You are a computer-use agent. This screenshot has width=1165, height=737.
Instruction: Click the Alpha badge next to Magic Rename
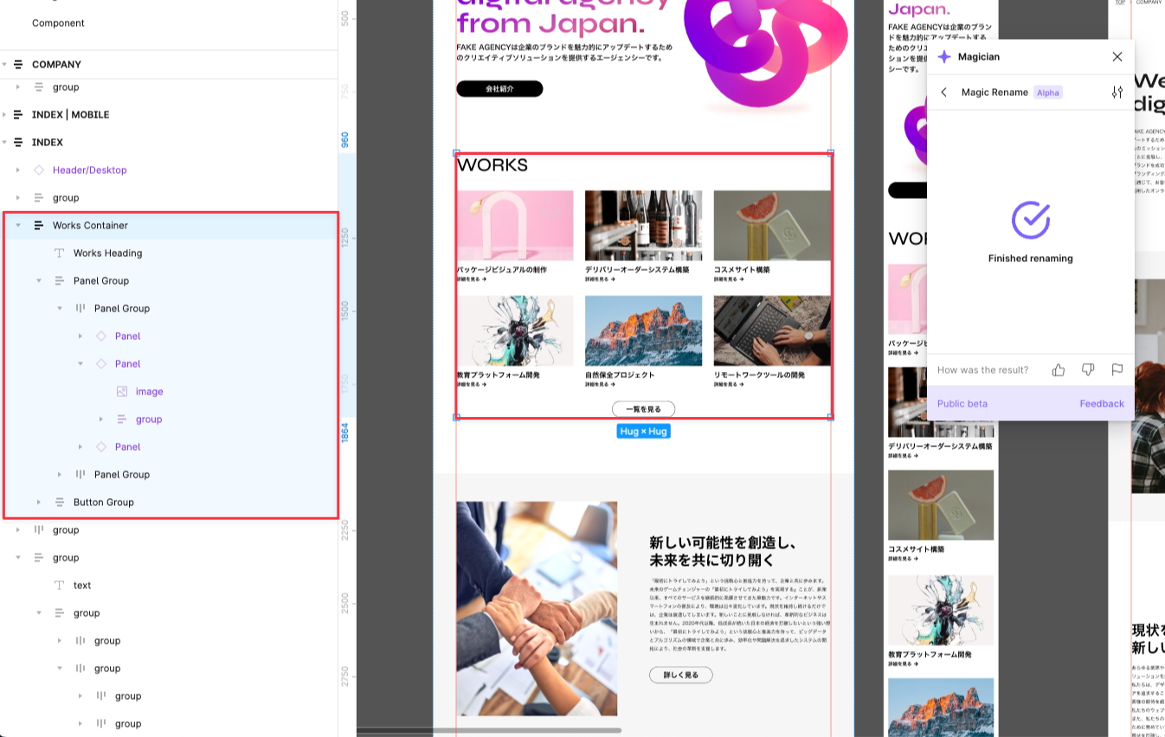1048,93
